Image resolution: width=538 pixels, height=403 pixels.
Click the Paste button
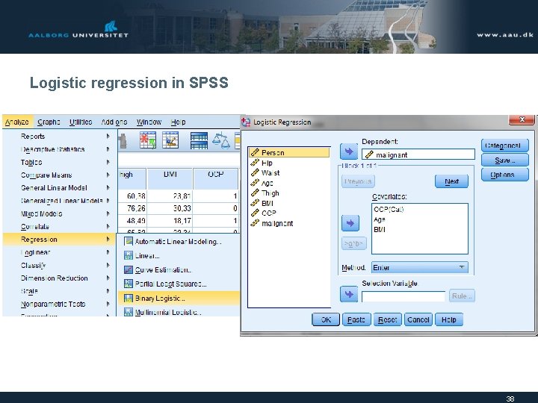click(356, 319)
